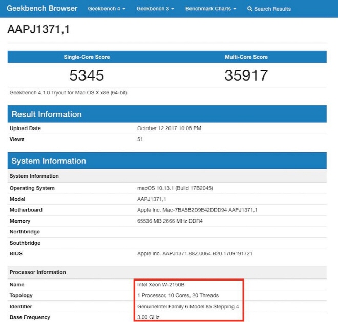The image size is (338, 322).
Task: Click the Upload Date label
Action: pos(25,128)
